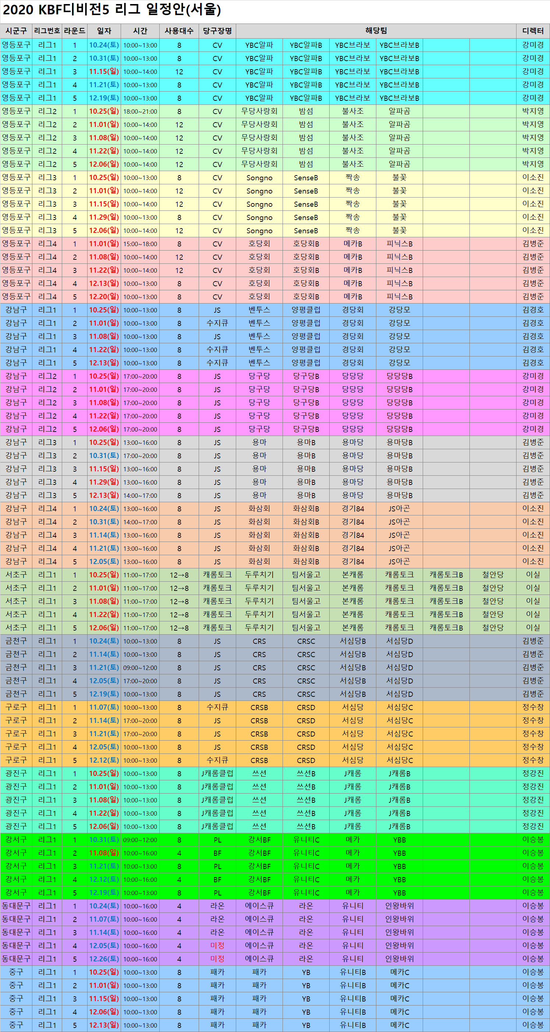Select '정강진' director in 광진구 round 1 row
The height and width of the screenshot is (1032, 550).
coord(533,774)
